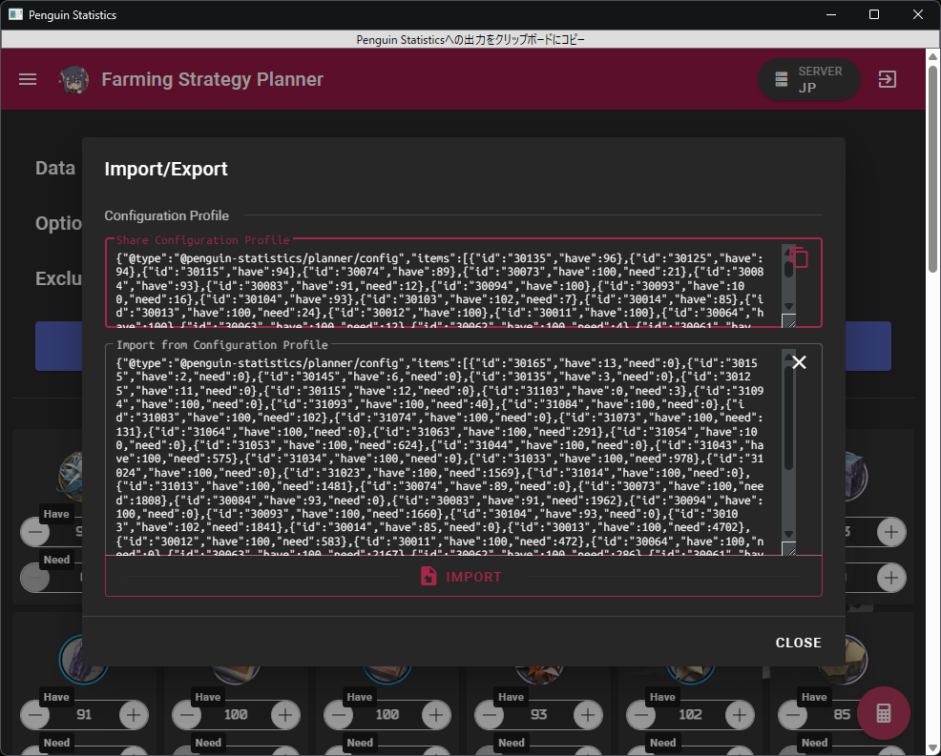
Task: Increase Have value of 102 item
Action: (740, 715)
